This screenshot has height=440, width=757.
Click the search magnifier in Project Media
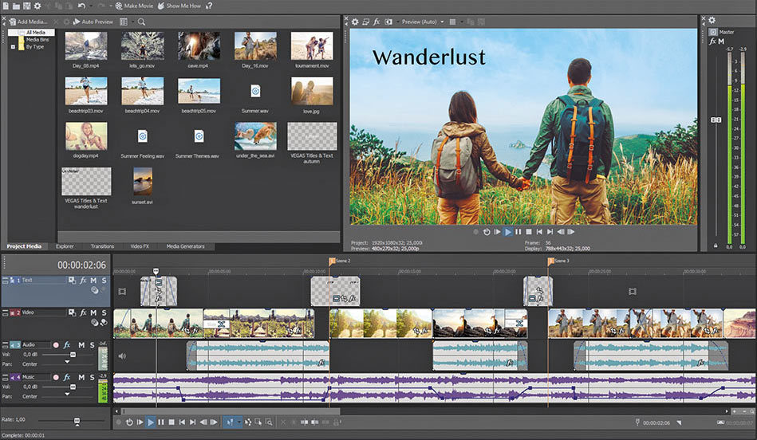pos(141,22)
